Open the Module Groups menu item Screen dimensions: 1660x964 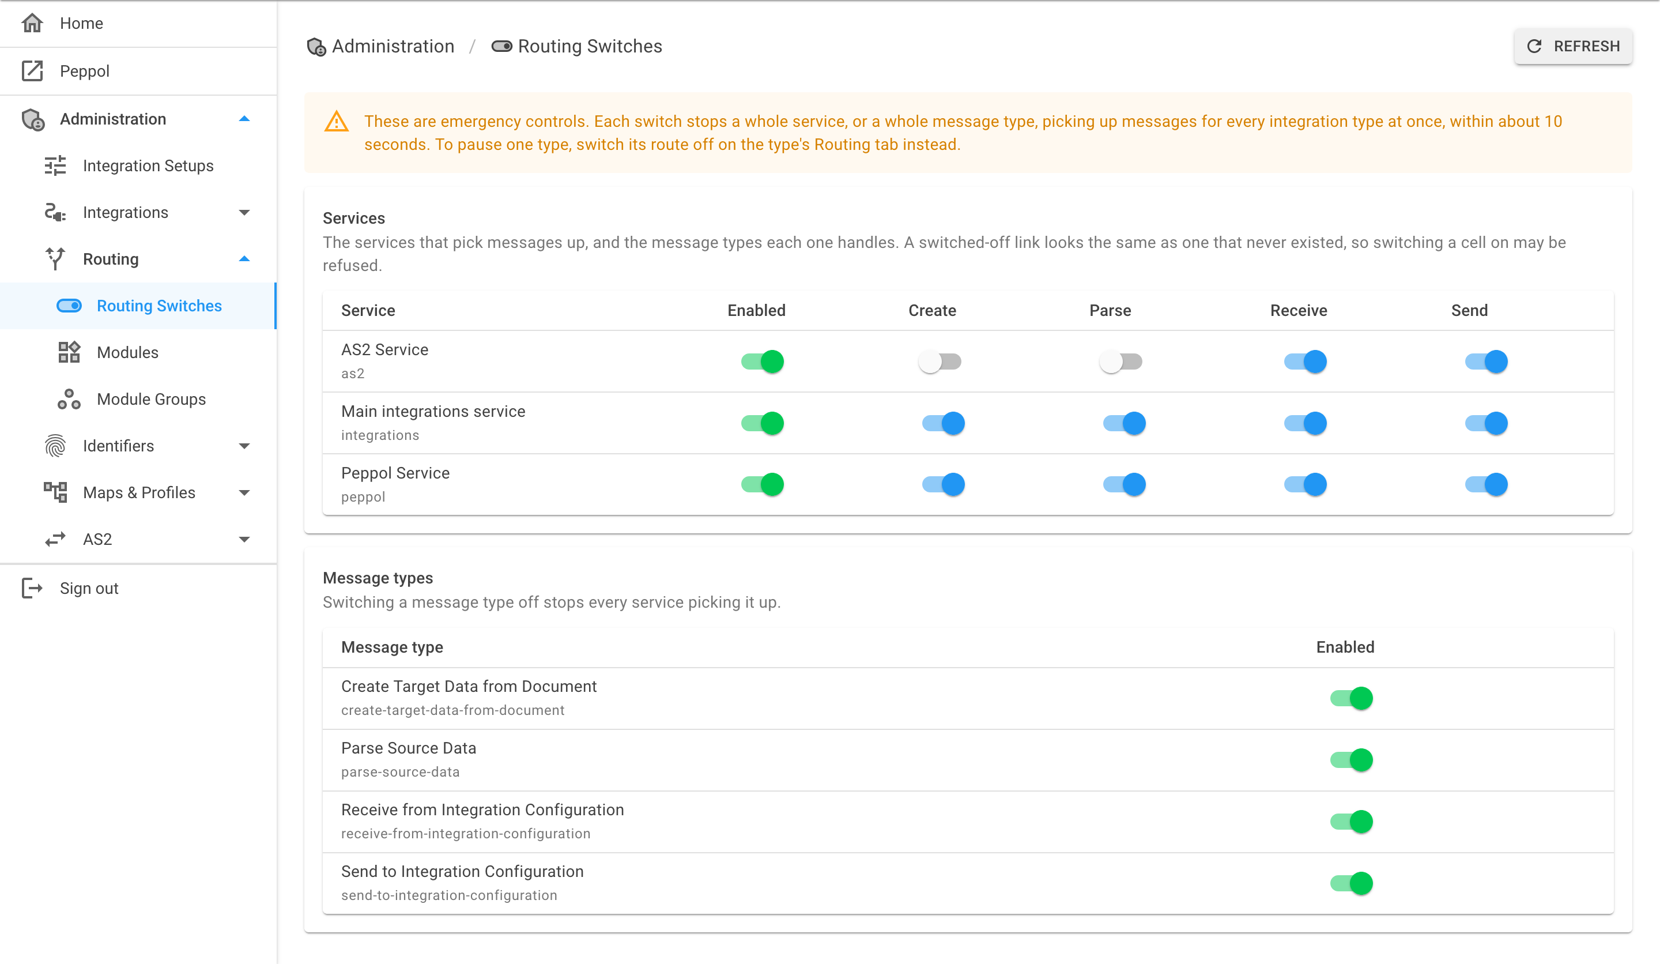tap(138, 400)
